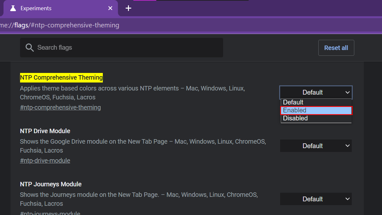Choose Default from the open dropdown list
Viewport: 382px width, 215px height.
click(x=316, y=102)
